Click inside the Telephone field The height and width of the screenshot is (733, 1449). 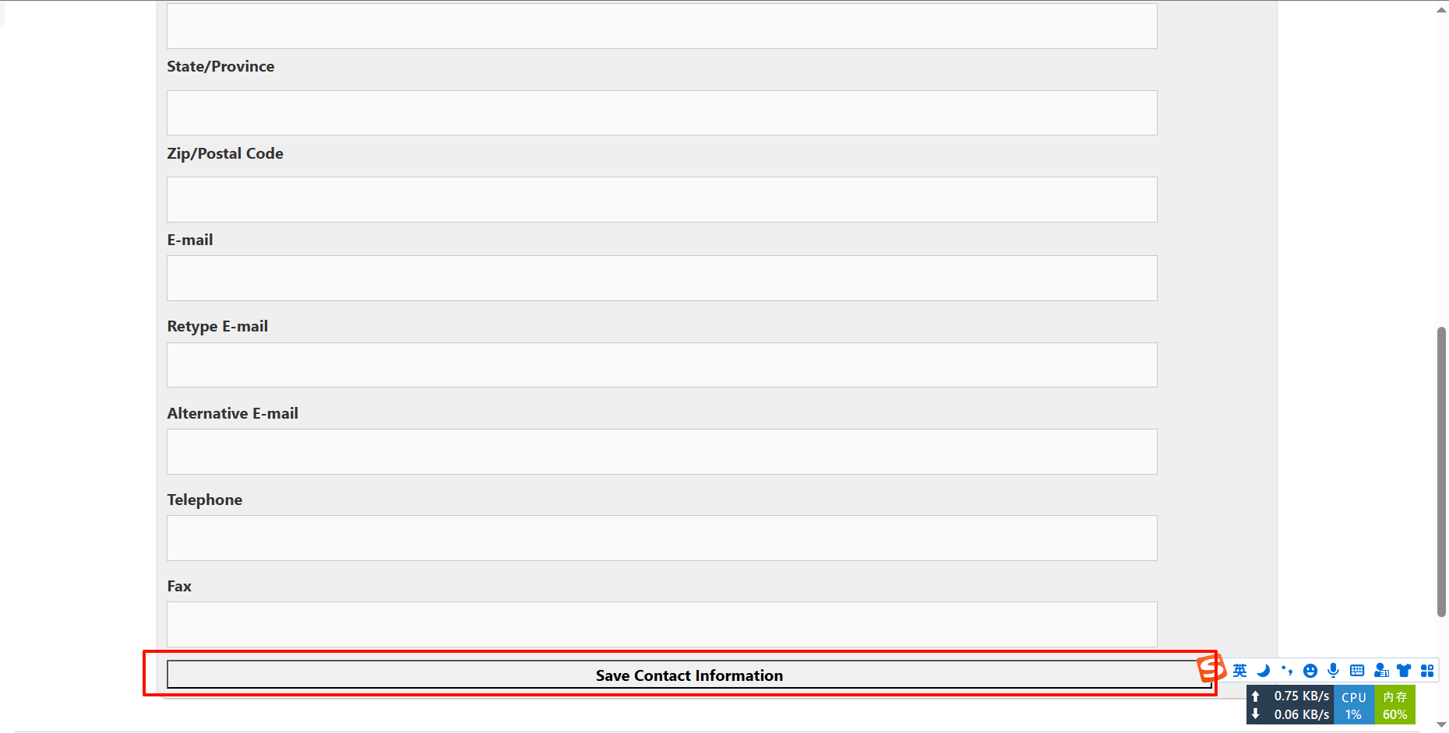tap(662, 538)
